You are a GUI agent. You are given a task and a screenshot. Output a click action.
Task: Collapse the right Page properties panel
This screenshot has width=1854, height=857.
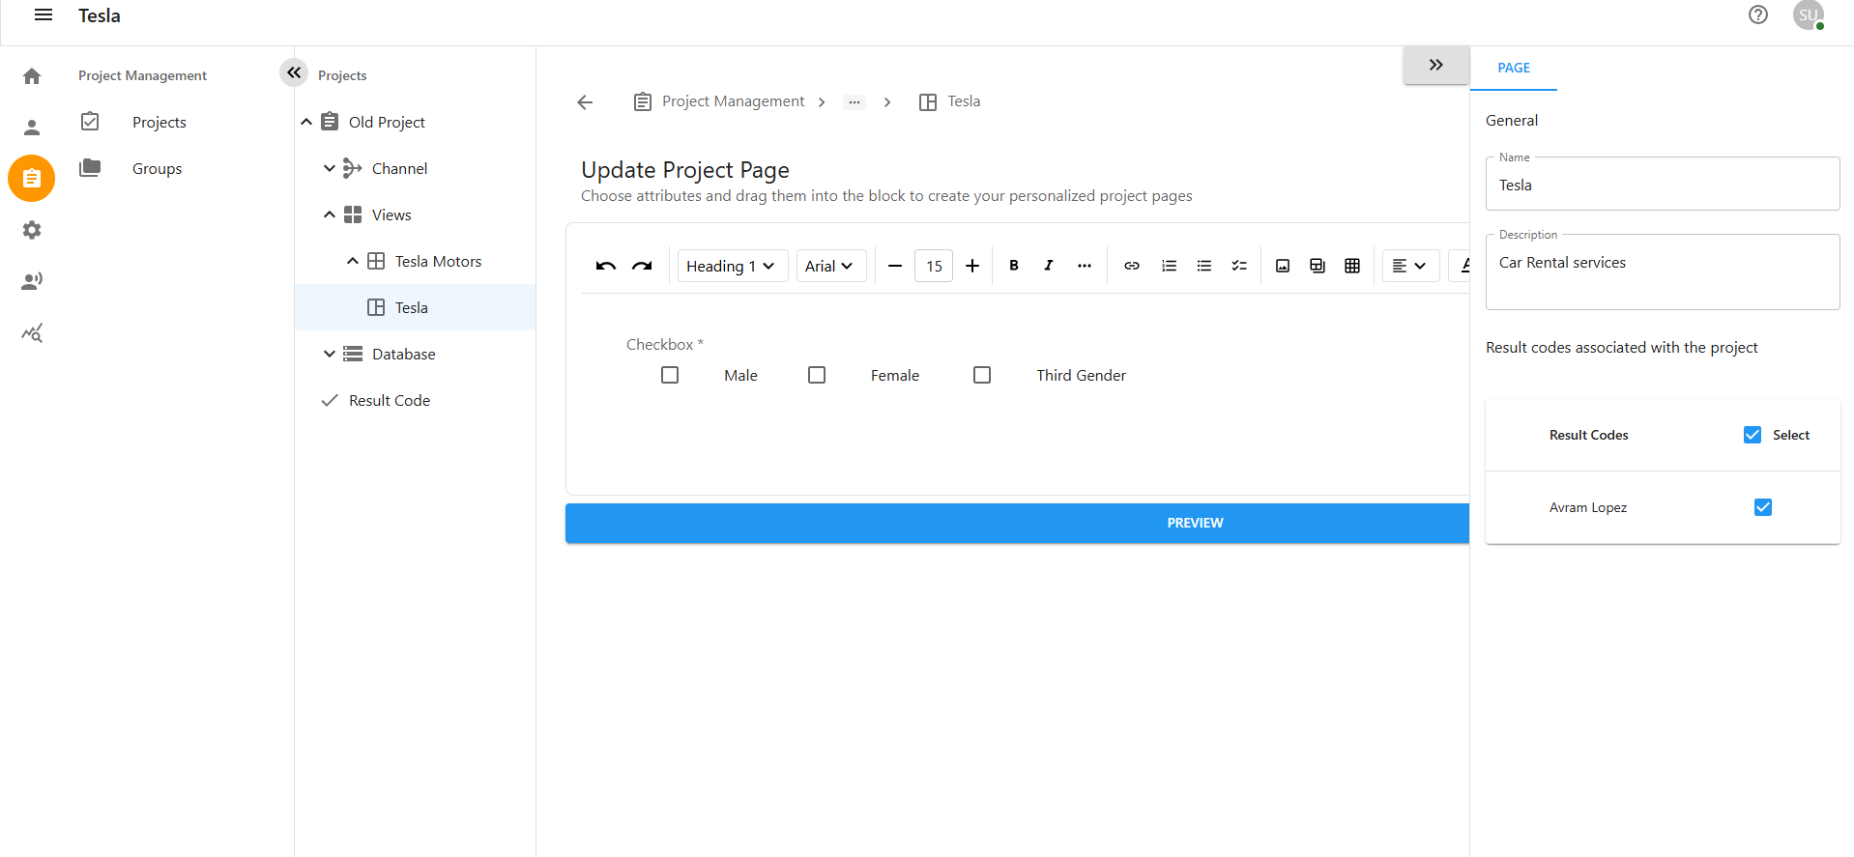point(1436,65)
